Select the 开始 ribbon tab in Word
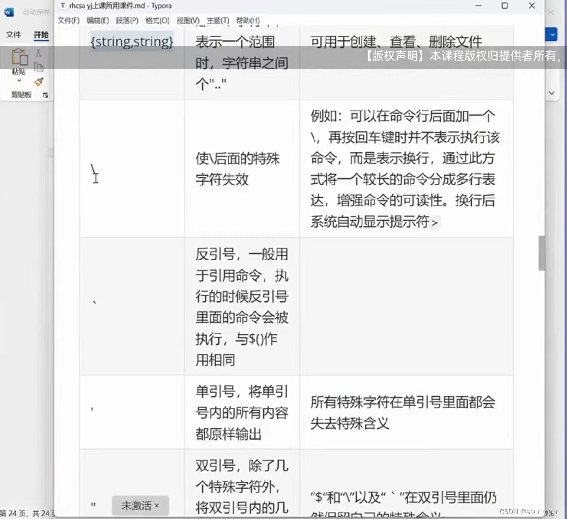This screenshot has height=519, width=567. (x=41, y=35)
